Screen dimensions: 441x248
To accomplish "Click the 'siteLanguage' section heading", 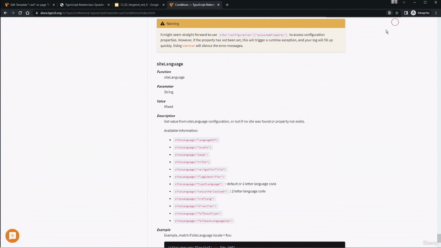I will [170, 64].
